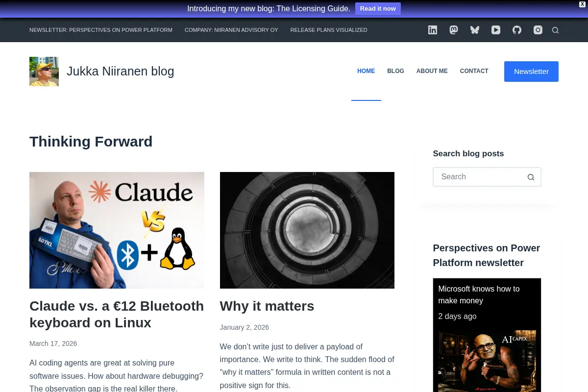Click the blue Newsletter button

click(531, 72)
